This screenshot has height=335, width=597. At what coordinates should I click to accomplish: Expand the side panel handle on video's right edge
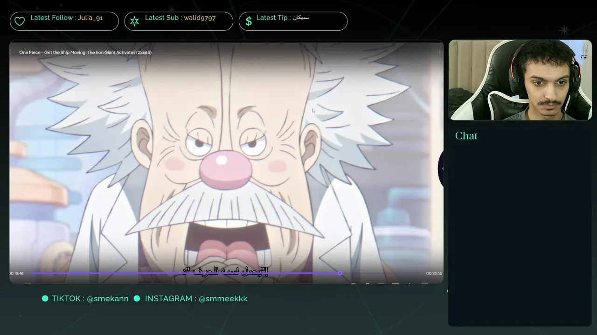coord(441,168)
